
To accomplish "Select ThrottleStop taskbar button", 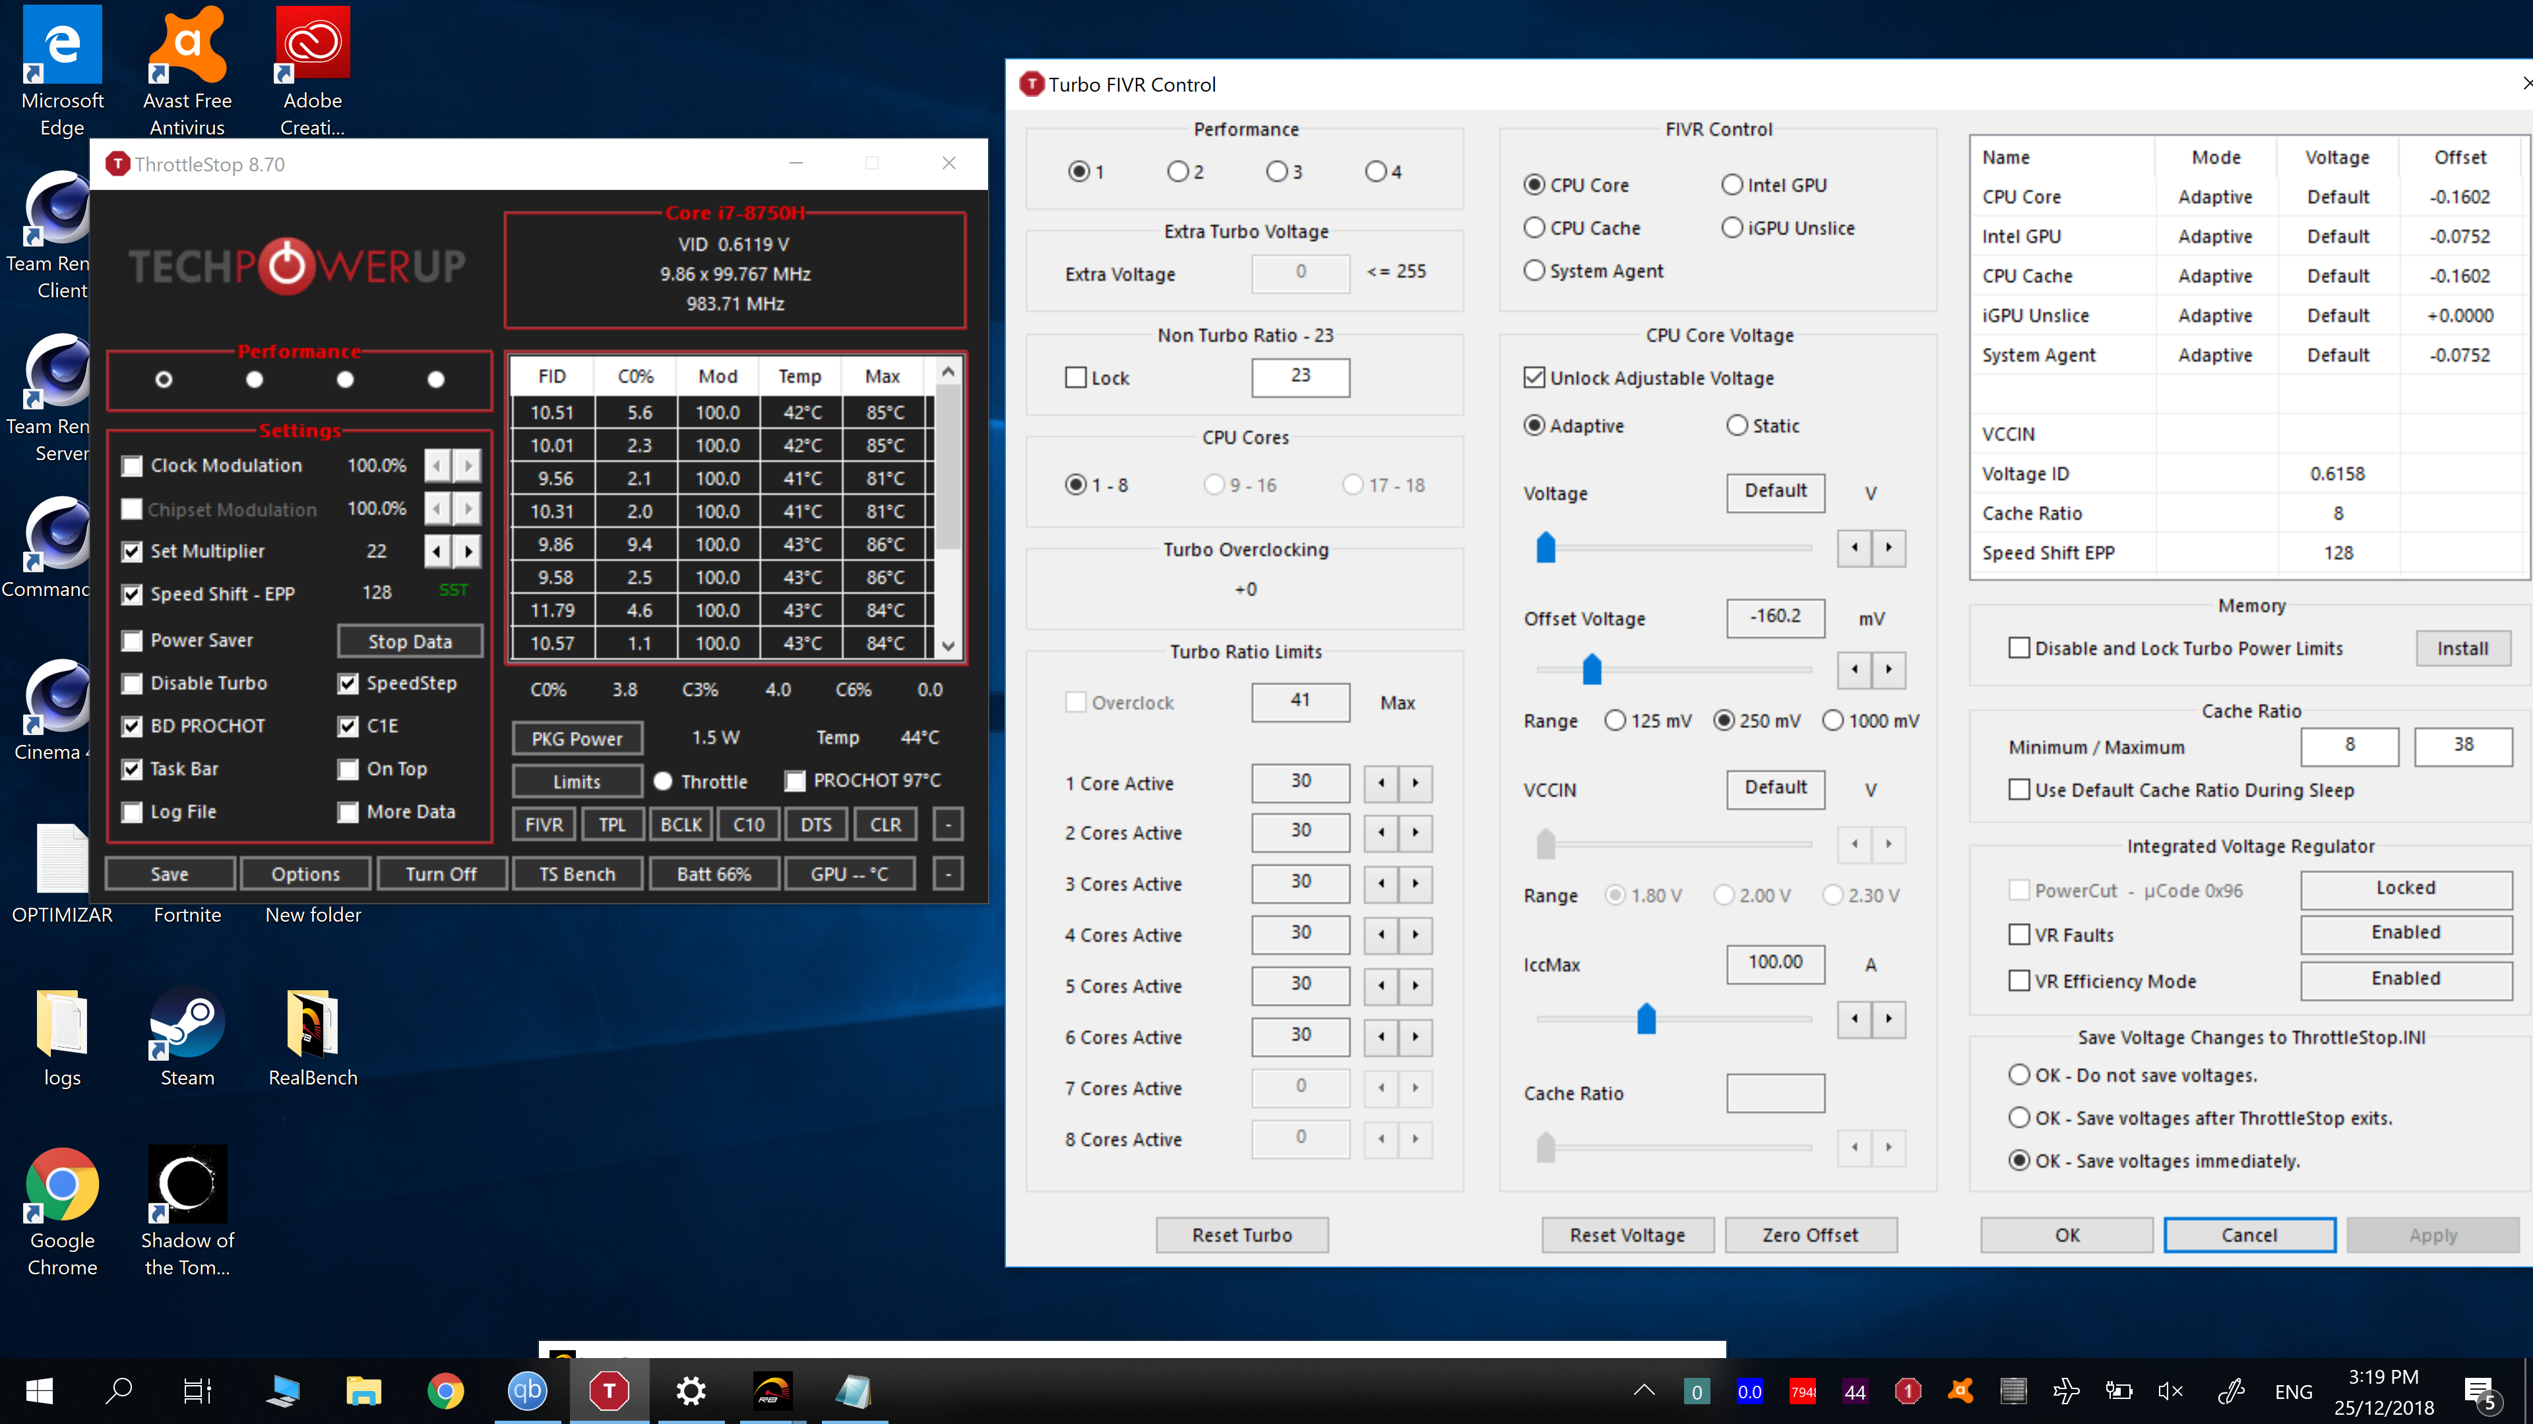I will click(x=609, y=1390).
